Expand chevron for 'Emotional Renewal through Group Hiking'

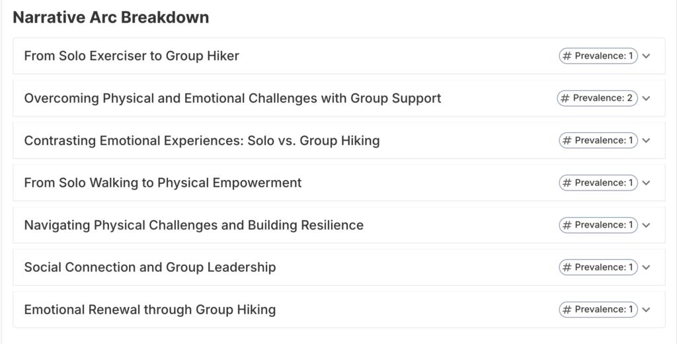pos(647,310)
